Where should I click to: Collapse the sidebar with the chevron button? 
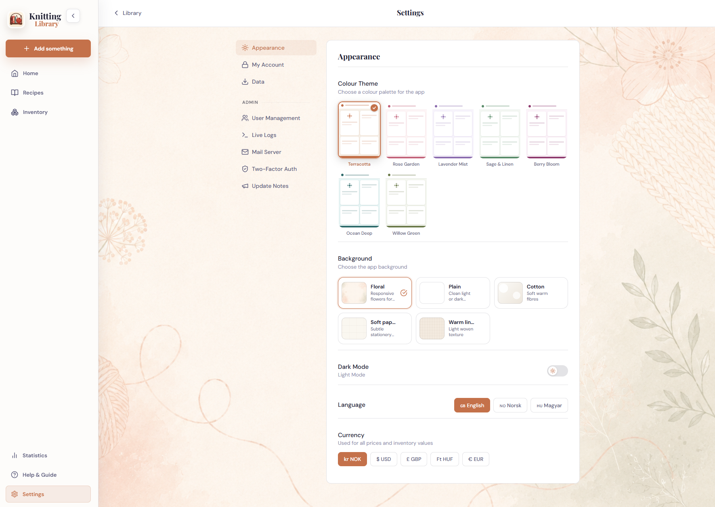pos(73,16)
